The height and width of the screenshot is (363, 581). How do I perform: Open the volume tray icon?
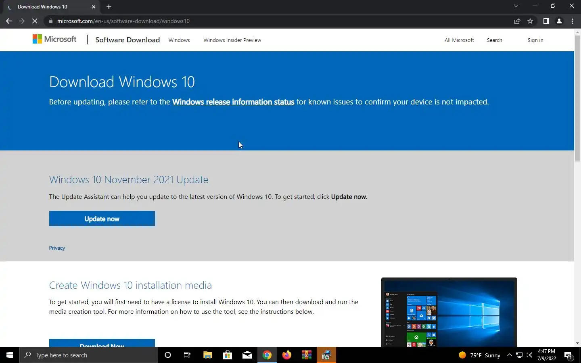click(x=529, y=355)
